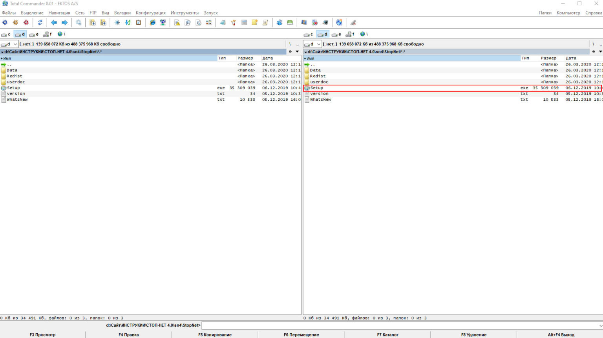Click the yellow sticky note icon
Screen dimensions: 603x338
point(255,23)
